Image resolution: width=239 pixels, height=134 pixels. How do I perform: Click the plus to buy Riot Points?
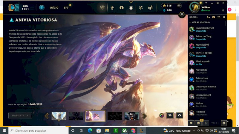point(179,6)
